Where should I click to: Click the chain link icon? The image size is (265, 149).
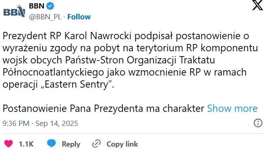tap(96, 144)
